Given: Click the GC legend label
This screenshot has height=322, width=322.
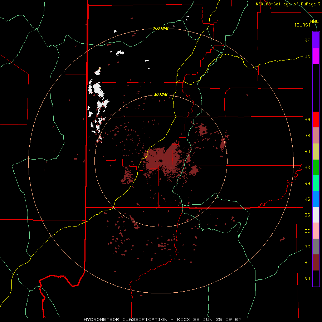Looking at the screenshot, I should tap(307, 247).
